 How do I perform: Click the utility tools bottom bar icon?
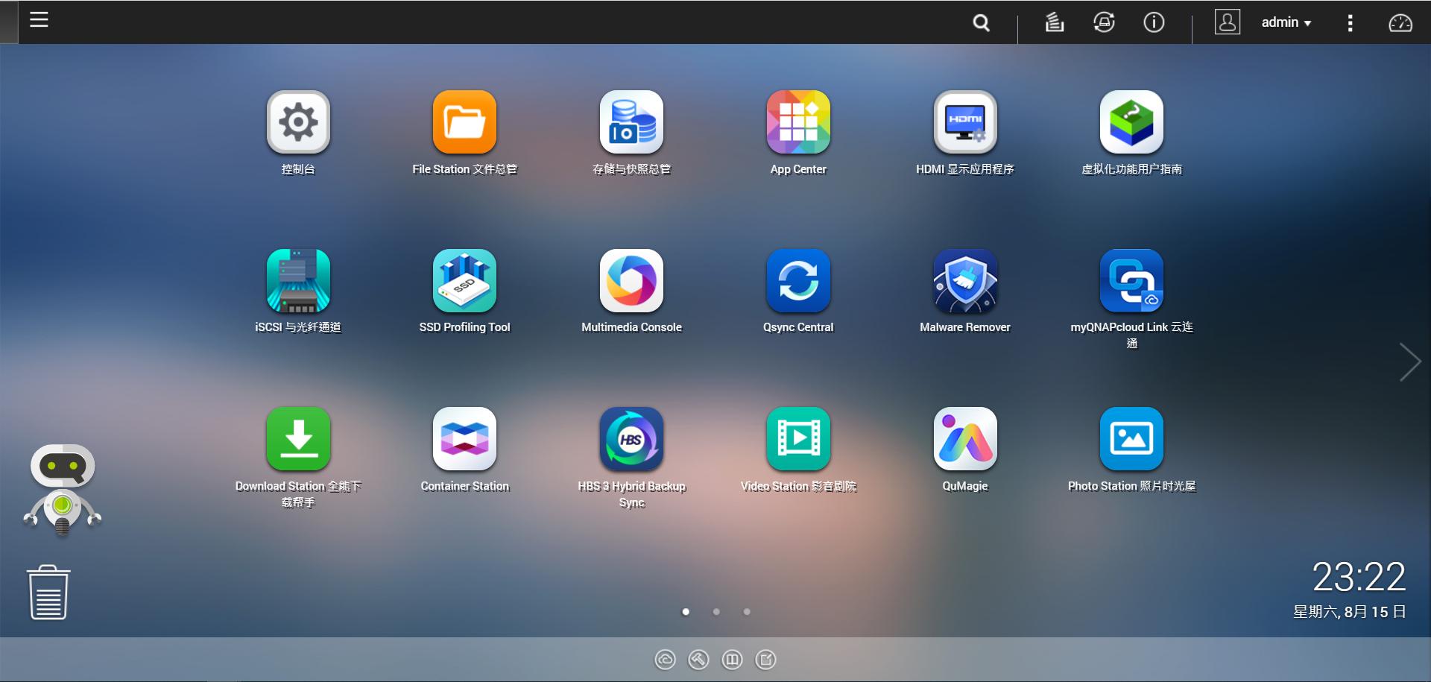[698, 660]
